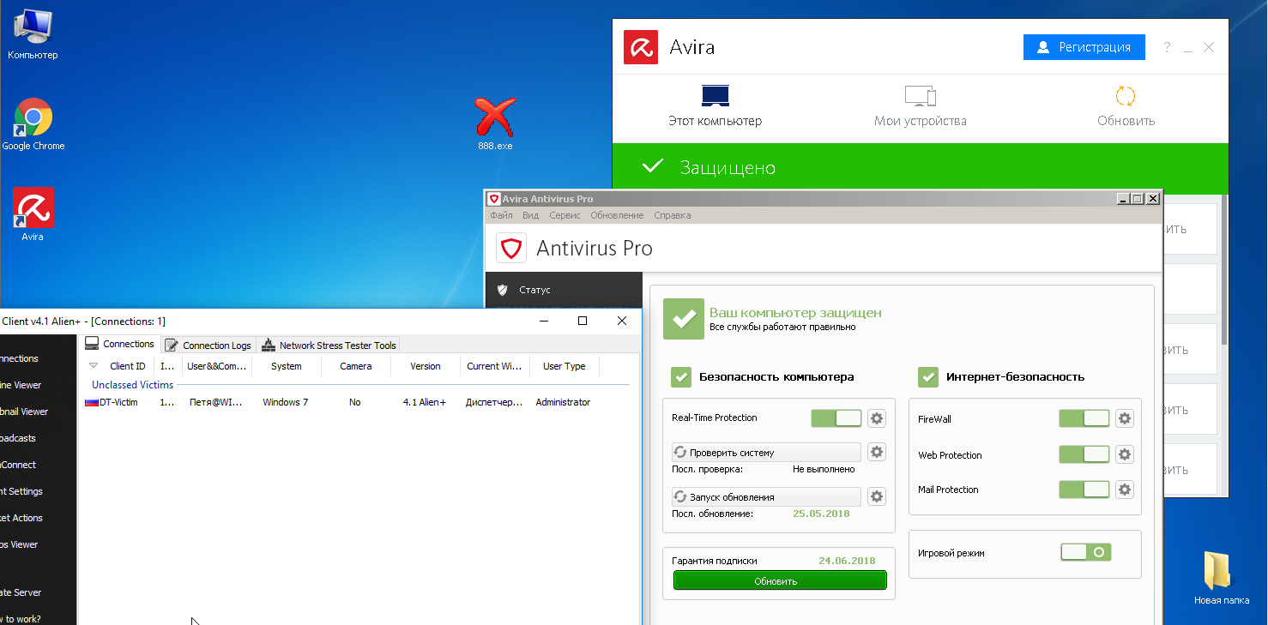Image resolution: width=1268 pixels, height=625 pixels.
Task: Click the question mark help icon in Avira
Action: (x=1167, y=48)
